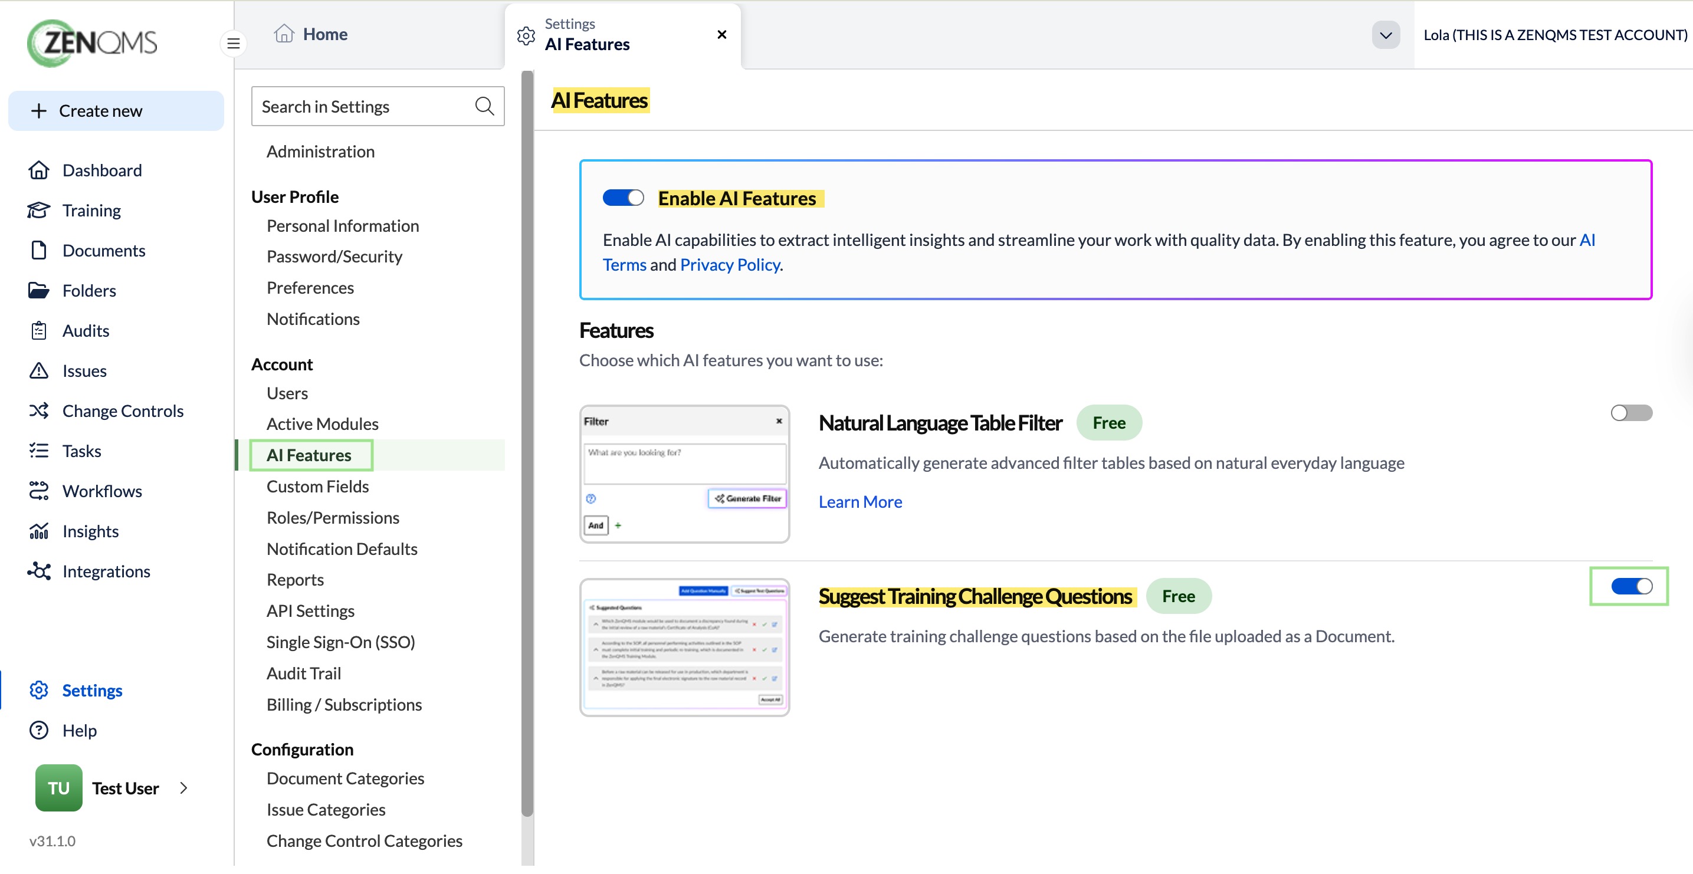Open Workflows in the main sidebar

(102, 491)
